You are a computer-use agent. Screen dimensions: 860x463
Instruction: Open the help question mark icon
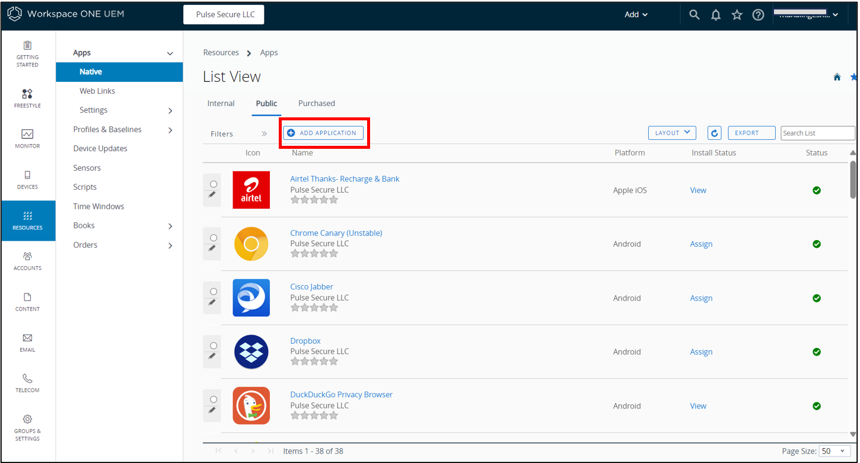coord(758,15)
